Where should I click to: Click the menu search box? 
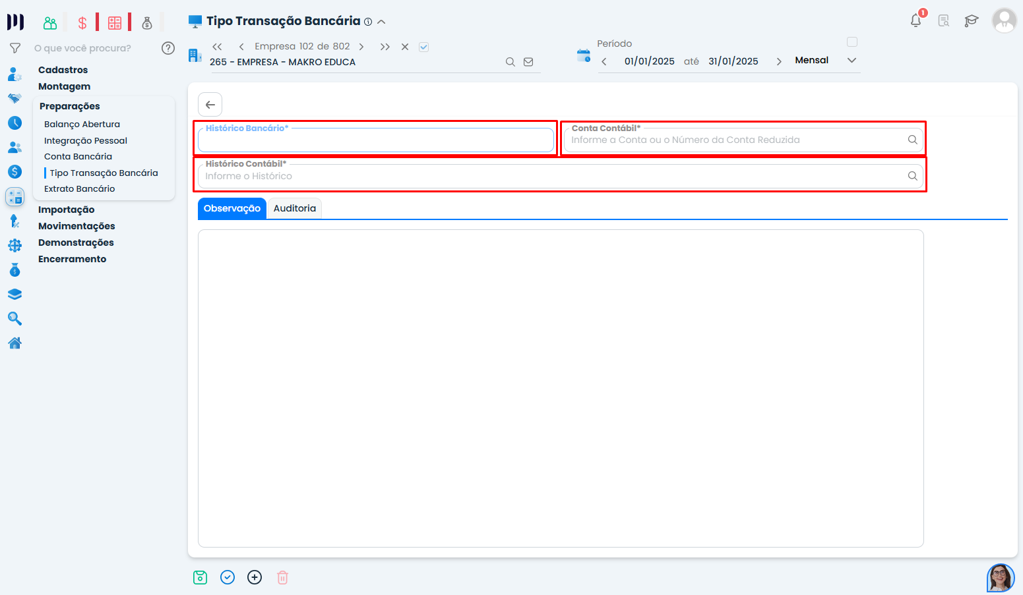[x=92, y=48]
